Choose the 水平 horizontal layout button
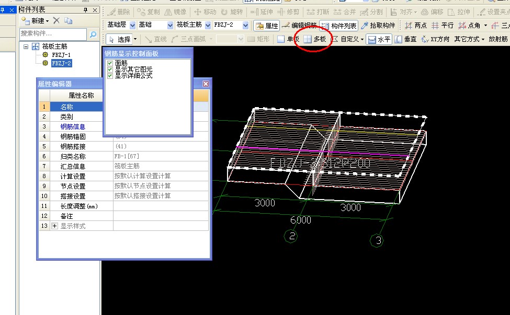Screen dimensions: 510x315 379,39
